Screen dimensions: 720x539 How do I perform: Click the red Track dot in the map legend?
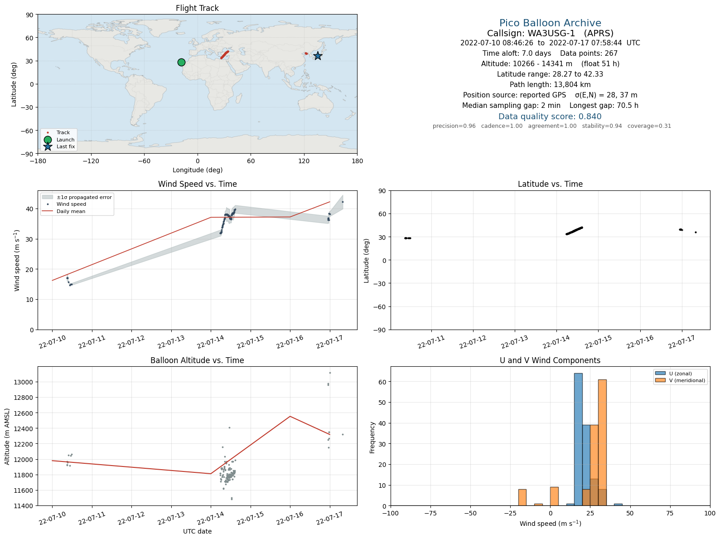coord(48,133)
